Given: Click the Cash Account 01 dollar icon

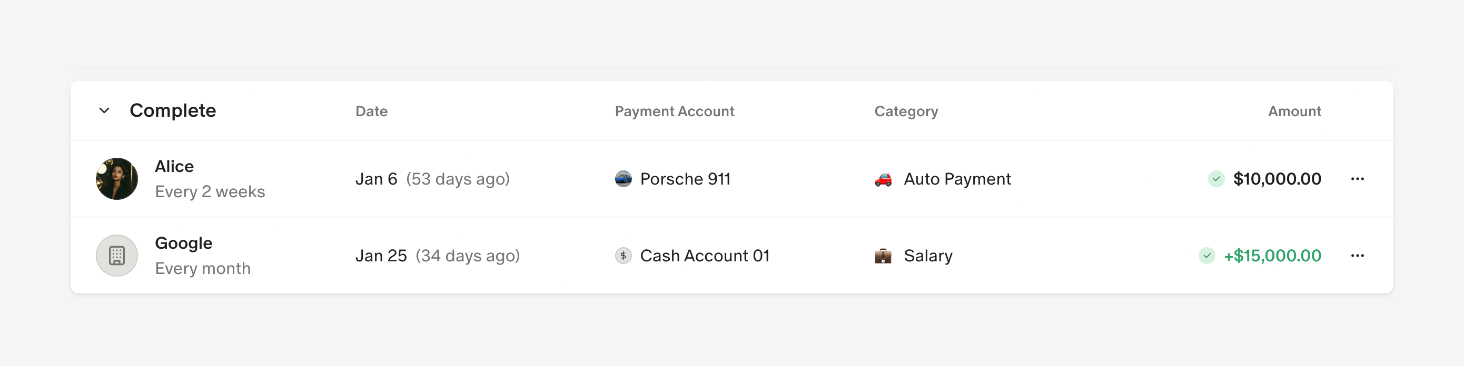Looking at the screenshot, I should 624,256.
